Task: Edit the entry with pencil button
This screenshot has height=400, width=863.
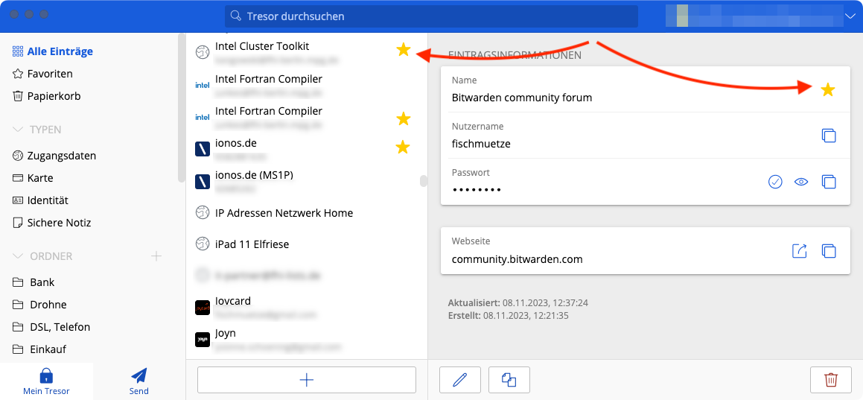Action: tap(460, 380)
